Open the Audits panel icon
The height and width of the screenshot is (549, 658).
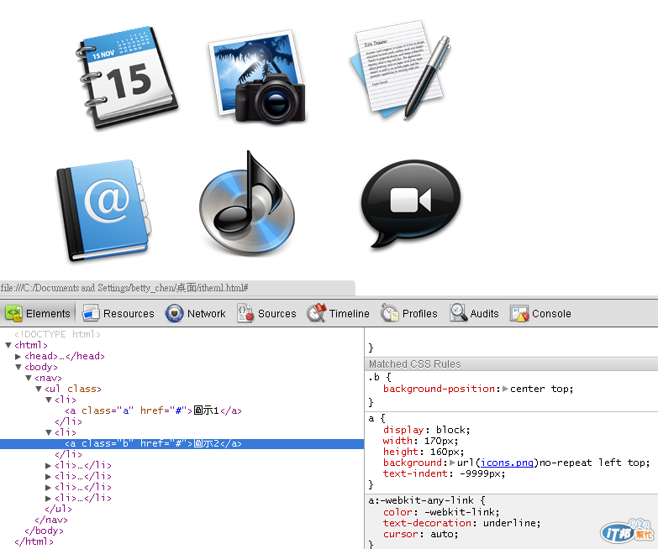[x=458, y=313]
